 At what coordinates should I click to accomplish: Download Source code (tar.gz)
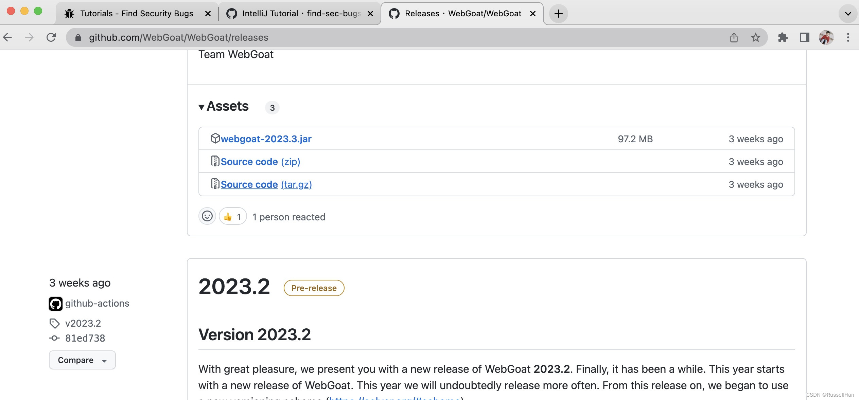pos(266,184)
